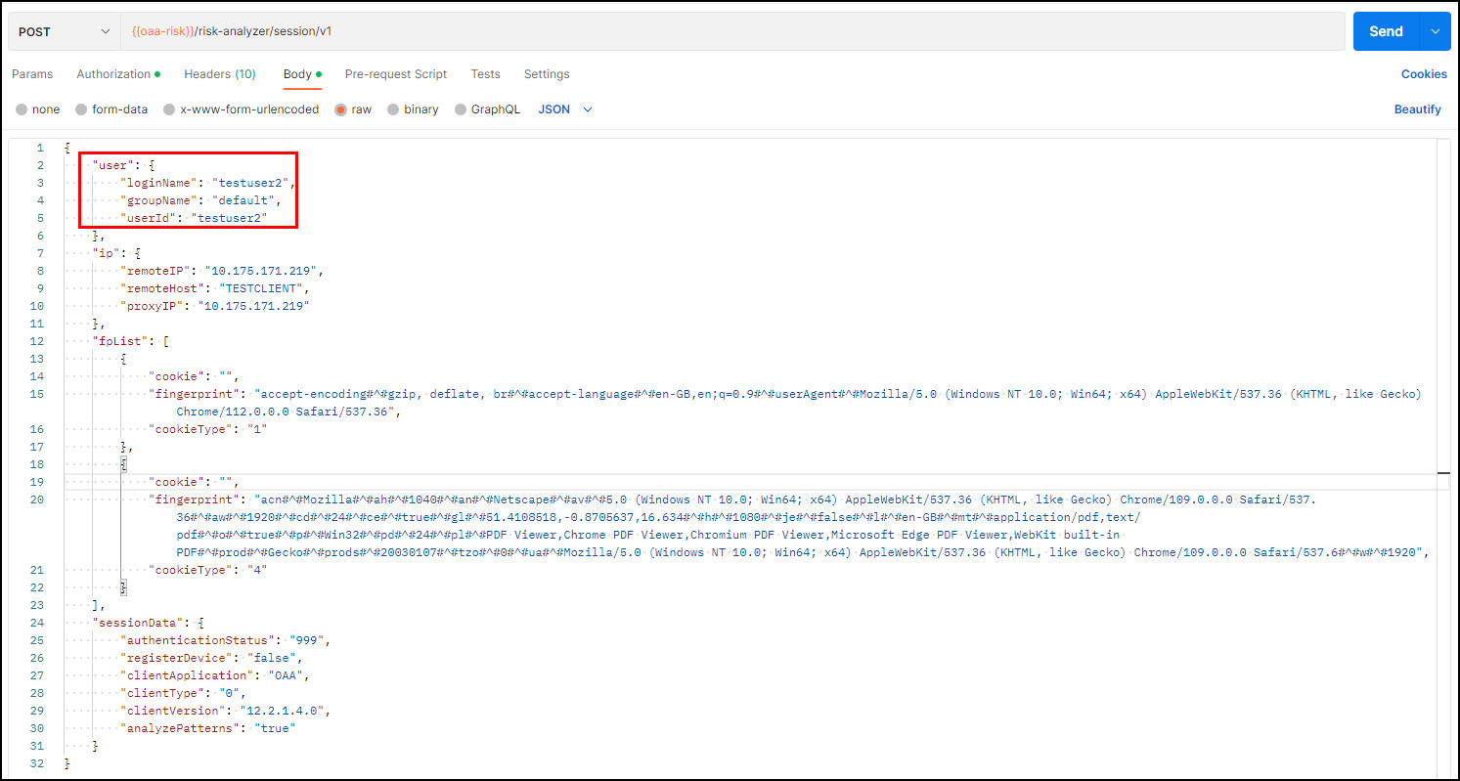Image resolution: width=1460 pixels, height=781 pixels.
Task: Click line number 12 in the gutter
Action: (x=37, y=341)
